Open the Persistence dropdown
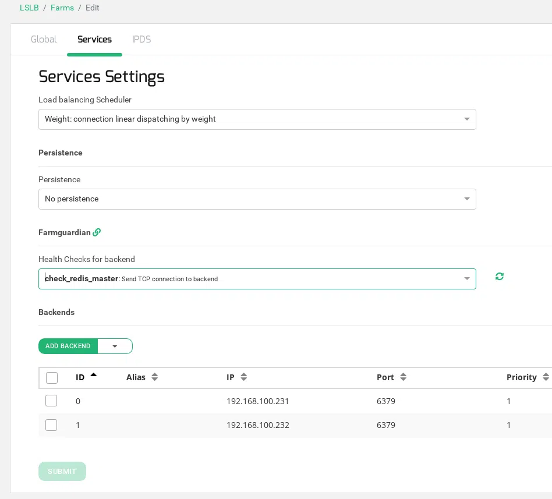The image size is (552, 499). (x=257, y=199)
